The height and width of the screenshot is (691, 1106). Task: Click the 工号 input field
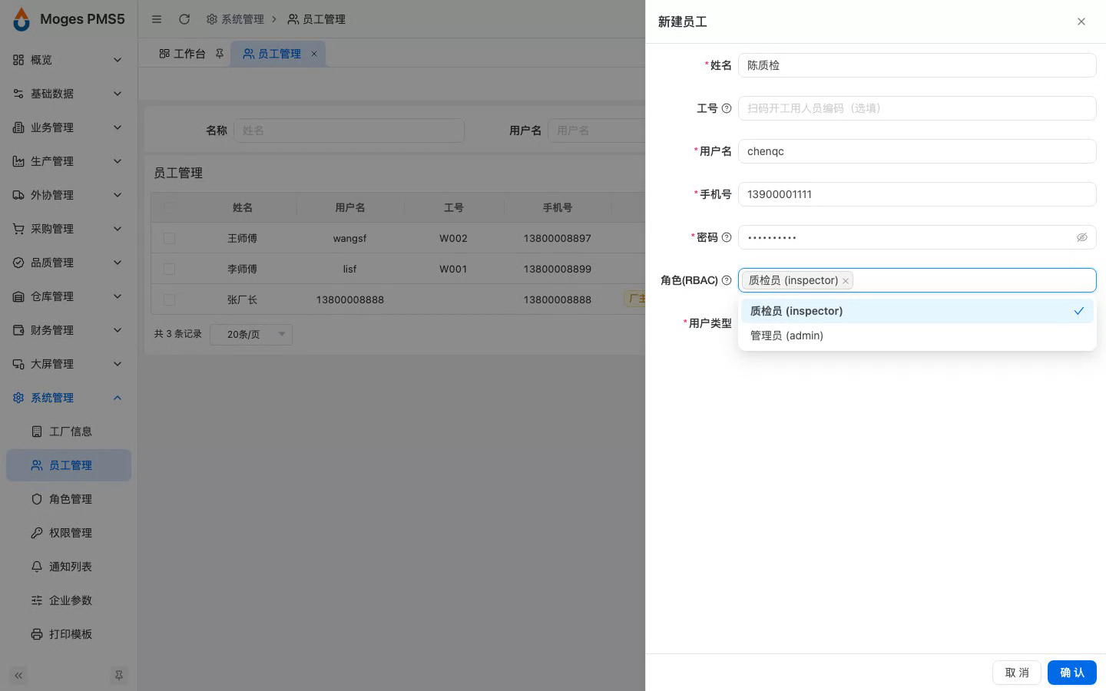pos(917,108)
